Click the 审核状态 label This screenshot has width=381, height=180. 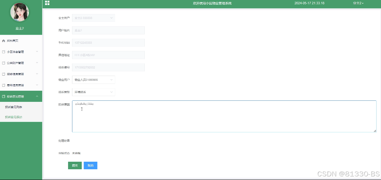64,153
